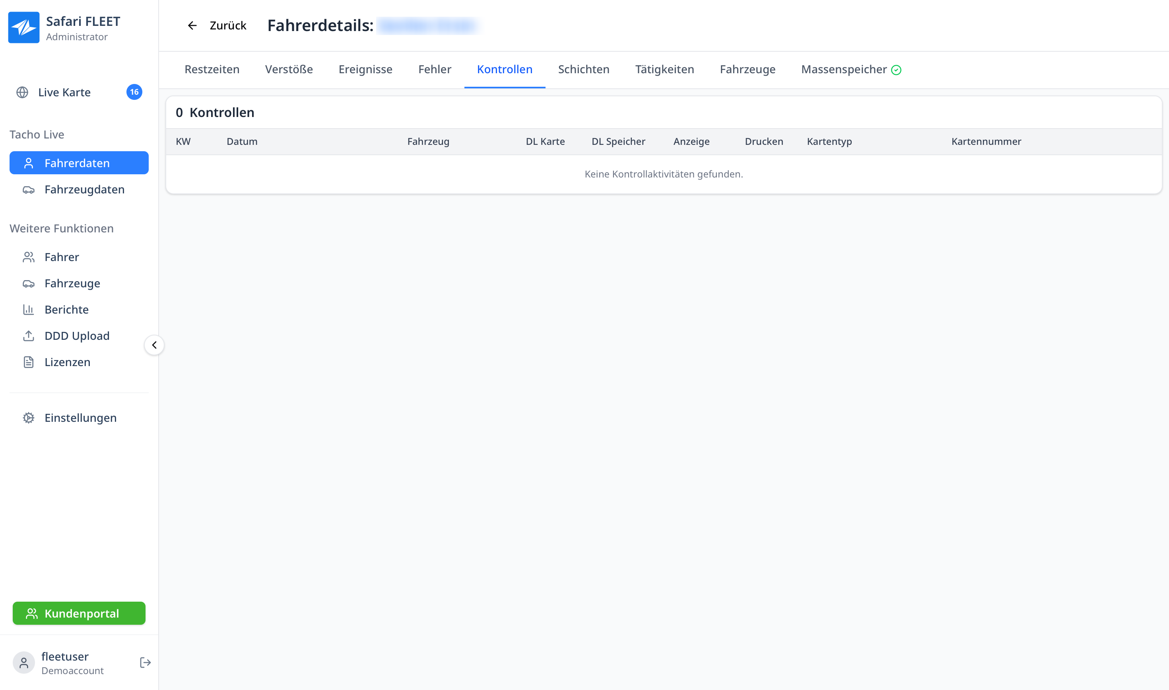
Task: Open Lizenzen with the document icon
Action: pos(29,362)
